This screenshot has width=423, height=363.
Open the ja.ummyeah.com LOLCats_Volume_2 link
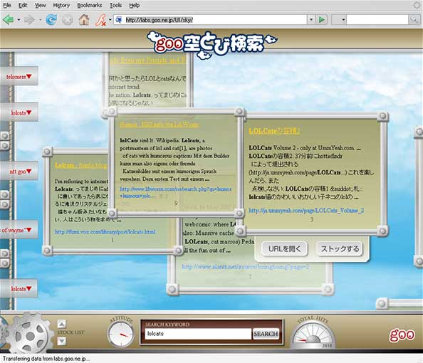click(306, 210)
